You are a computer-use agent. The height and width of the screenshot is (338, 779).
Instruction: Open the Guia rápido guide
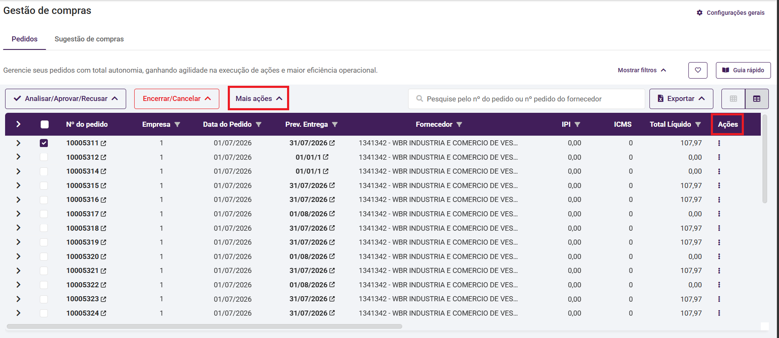point(743,70)
